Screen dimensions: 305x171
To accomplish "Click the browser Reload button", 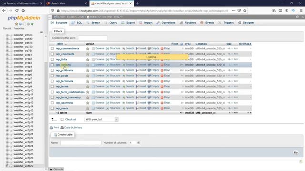I will pyautogui.click(x=17, y=10).
